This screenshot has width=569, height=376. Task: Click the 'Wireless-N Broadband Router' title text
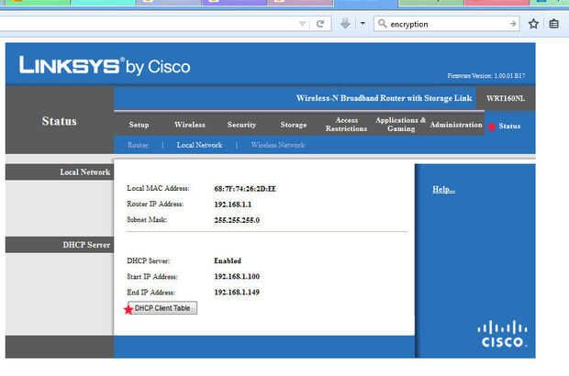(384, 98)
